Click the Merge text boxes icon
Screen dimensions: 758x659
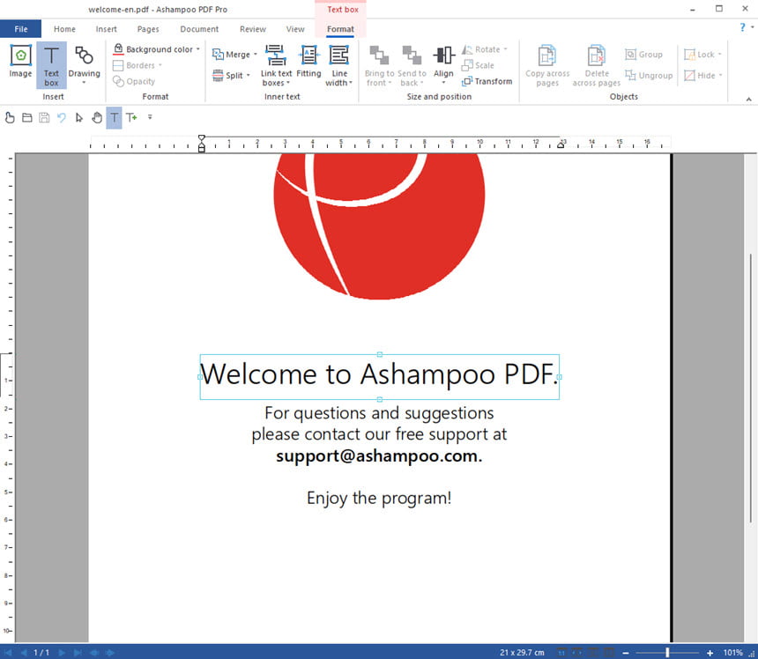click(218, 54)
